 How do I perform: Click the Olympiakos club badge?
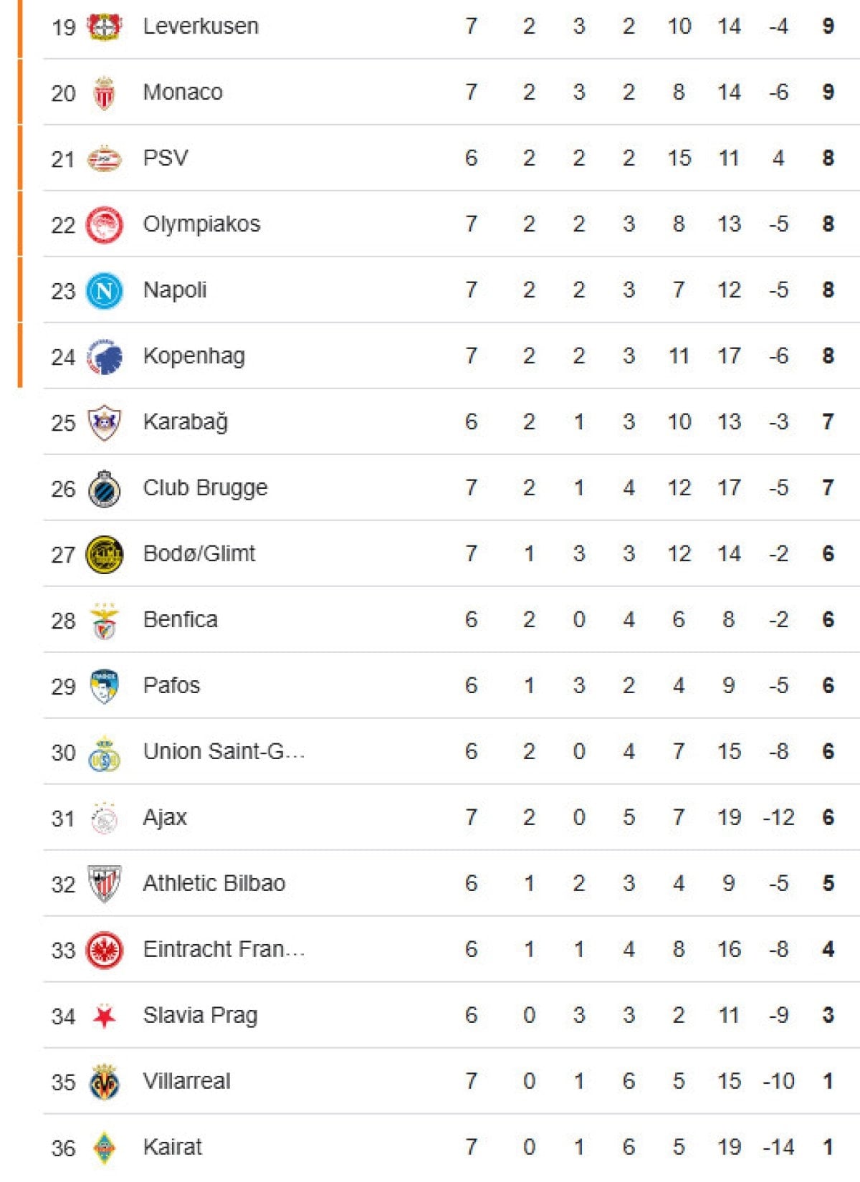click(x=104, y=225)
